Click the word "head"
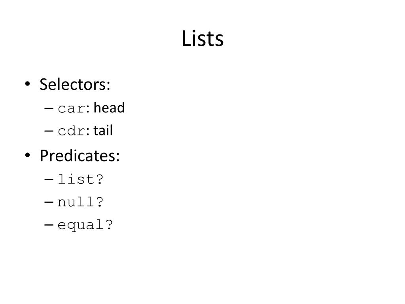The width and height of the screenshot is (405, 304). 109,108
